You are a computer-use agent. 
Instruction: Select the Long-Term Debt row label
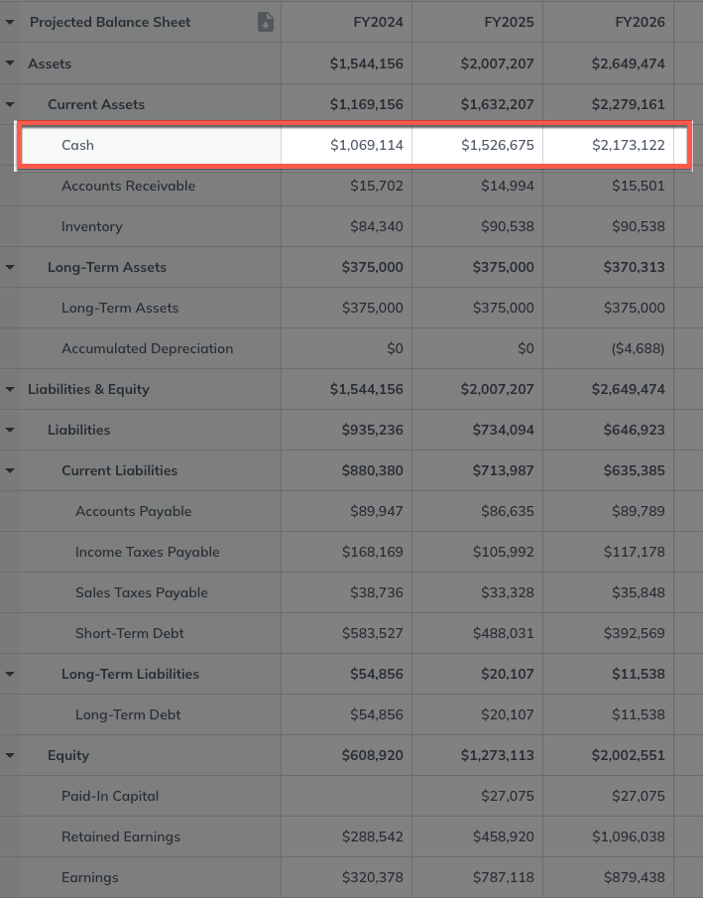click(128, 714)
